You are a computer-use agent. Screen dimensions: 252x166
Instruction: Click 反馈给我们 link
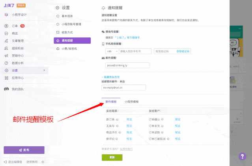click(126, 149)
